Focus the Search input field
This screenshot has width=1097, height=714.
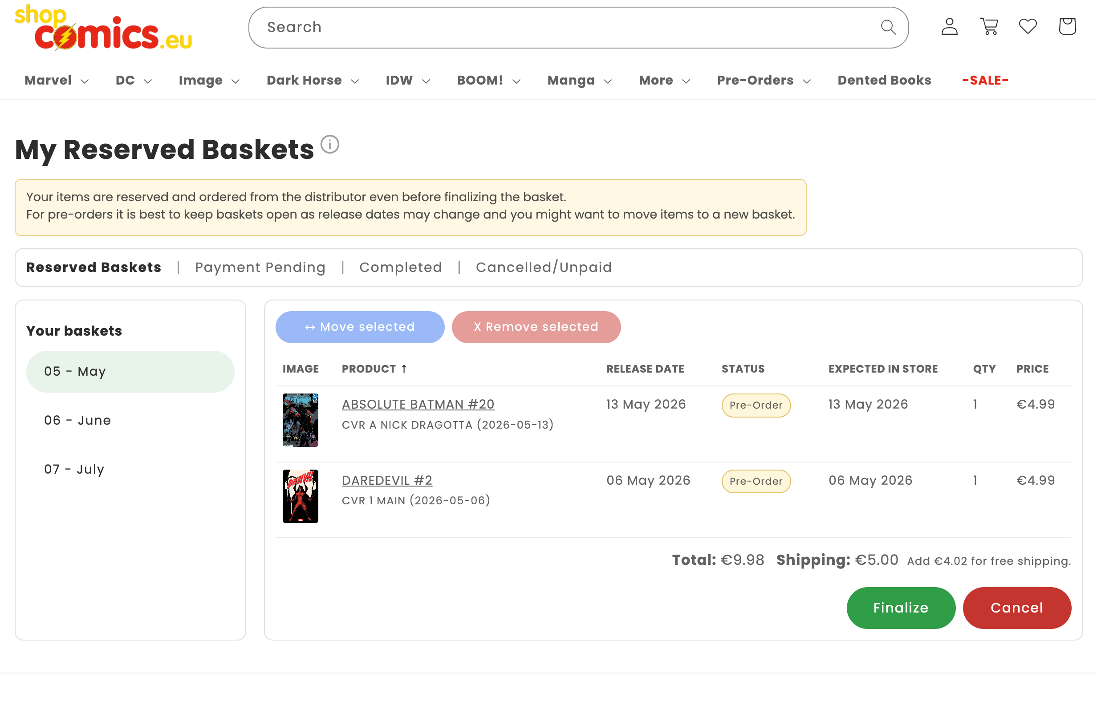[x=578, y=28]
